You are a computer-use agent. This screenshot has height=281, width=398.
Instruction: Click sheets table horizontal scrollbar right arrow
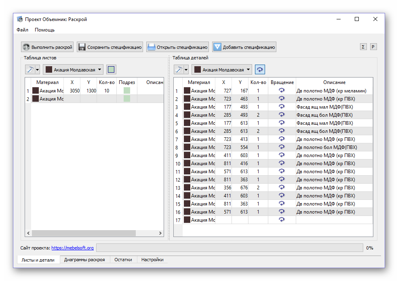pyautogui.click(x=160, y=233)
